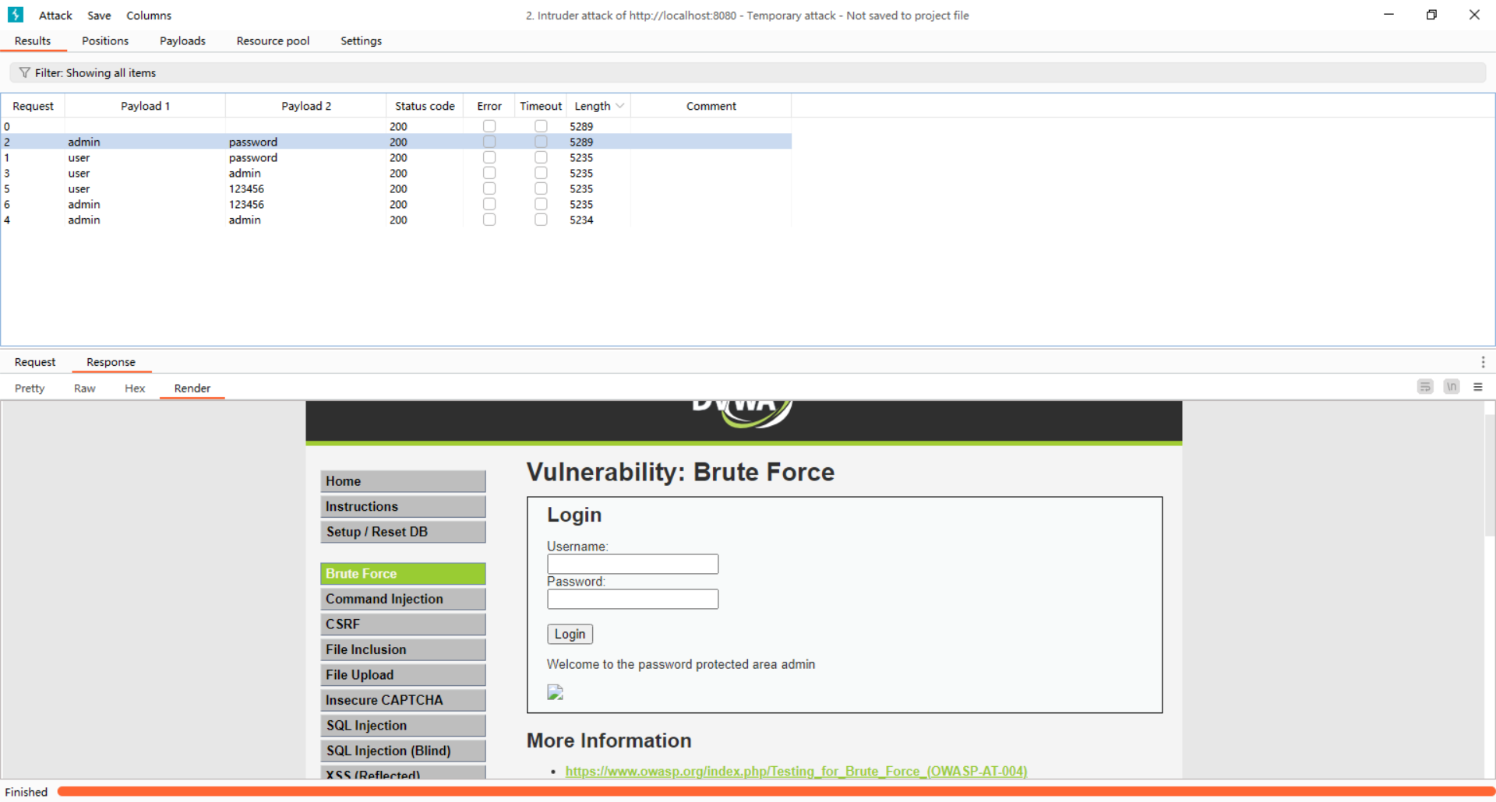Image resolution: width=1496 pixels, height=802 pixels.
Task: Click the restore window icon
Action: (x=1431, y=15)
